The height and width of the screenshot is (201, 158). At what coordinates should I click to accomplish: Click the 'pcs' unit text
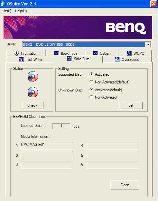click(x=76, y=126)
